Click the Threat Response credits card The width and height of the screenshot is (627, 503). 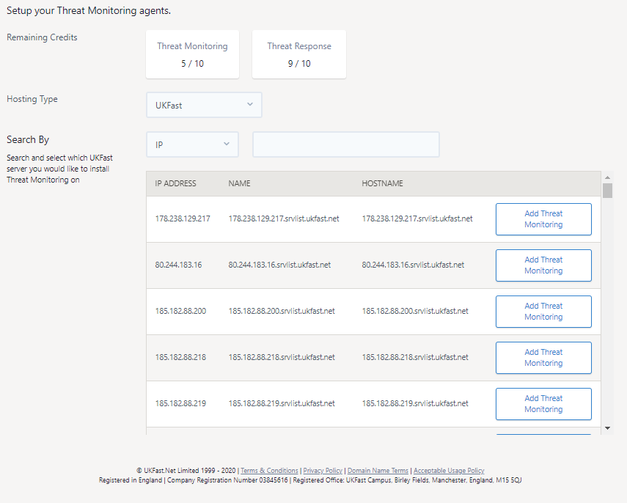click(x=299, y=54)
